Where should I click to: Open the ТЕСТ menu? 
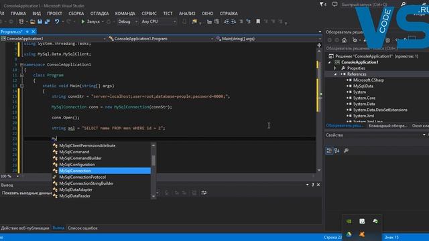[168, 13]
